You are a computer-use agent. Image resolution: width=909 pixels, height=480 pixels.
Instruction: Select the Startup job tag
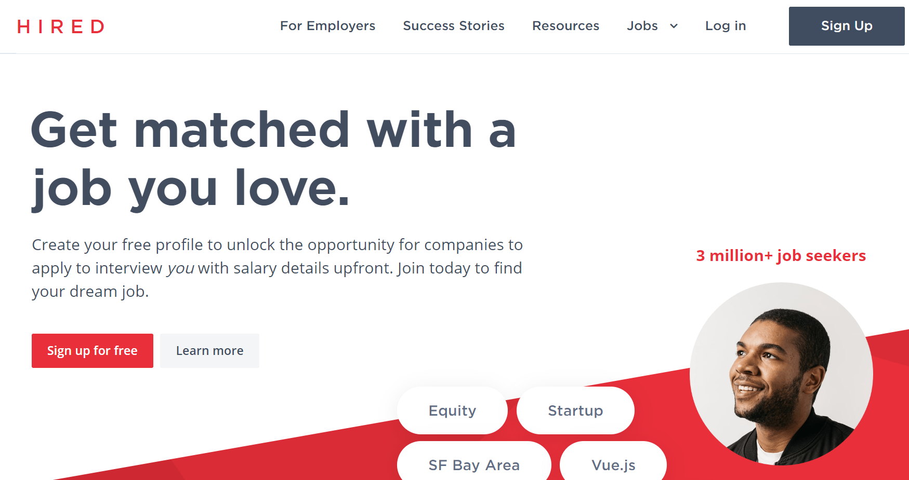(575, 410)
